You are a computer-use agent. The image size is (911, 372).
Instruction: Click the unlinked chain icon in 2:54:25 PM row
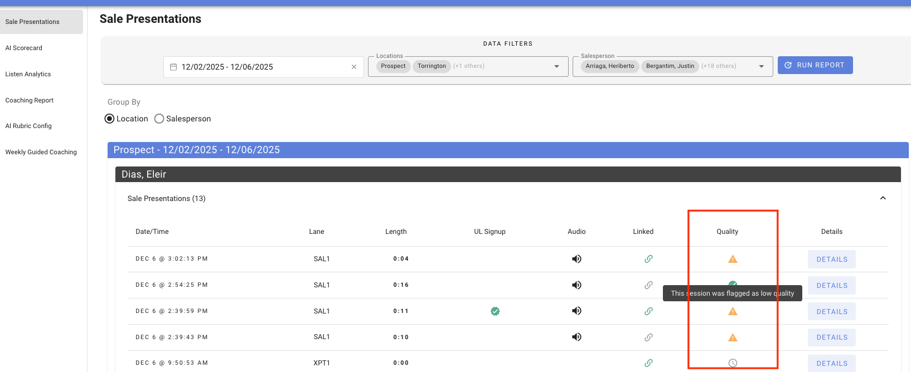coord(648,285)
